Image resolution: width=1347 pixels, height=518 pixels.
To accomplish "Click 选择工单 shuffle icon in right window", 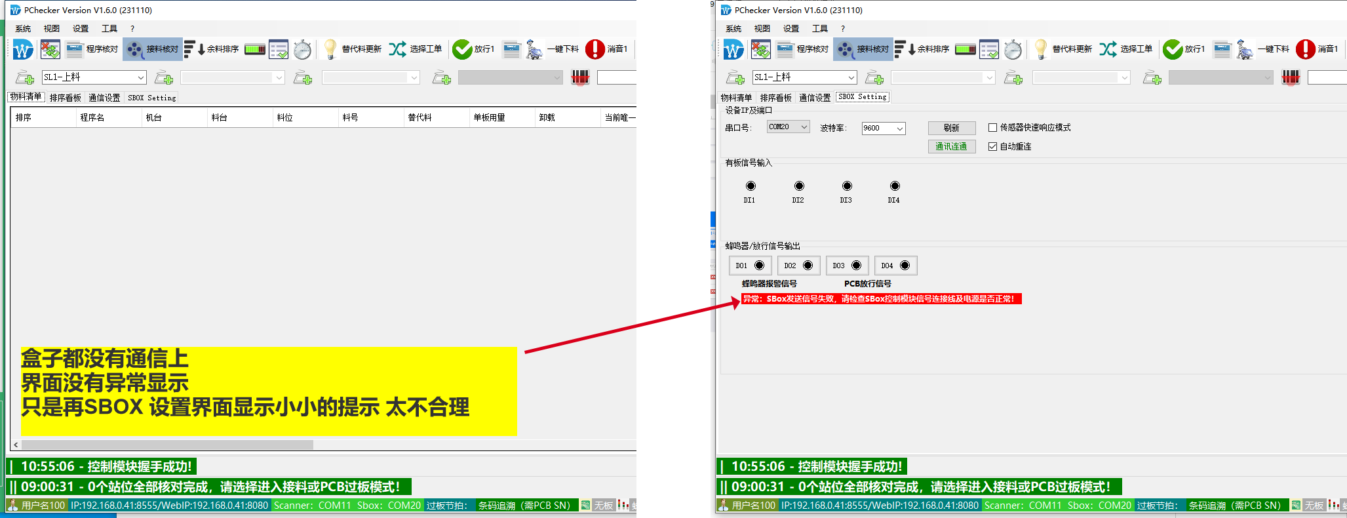I will (1108, 49).
